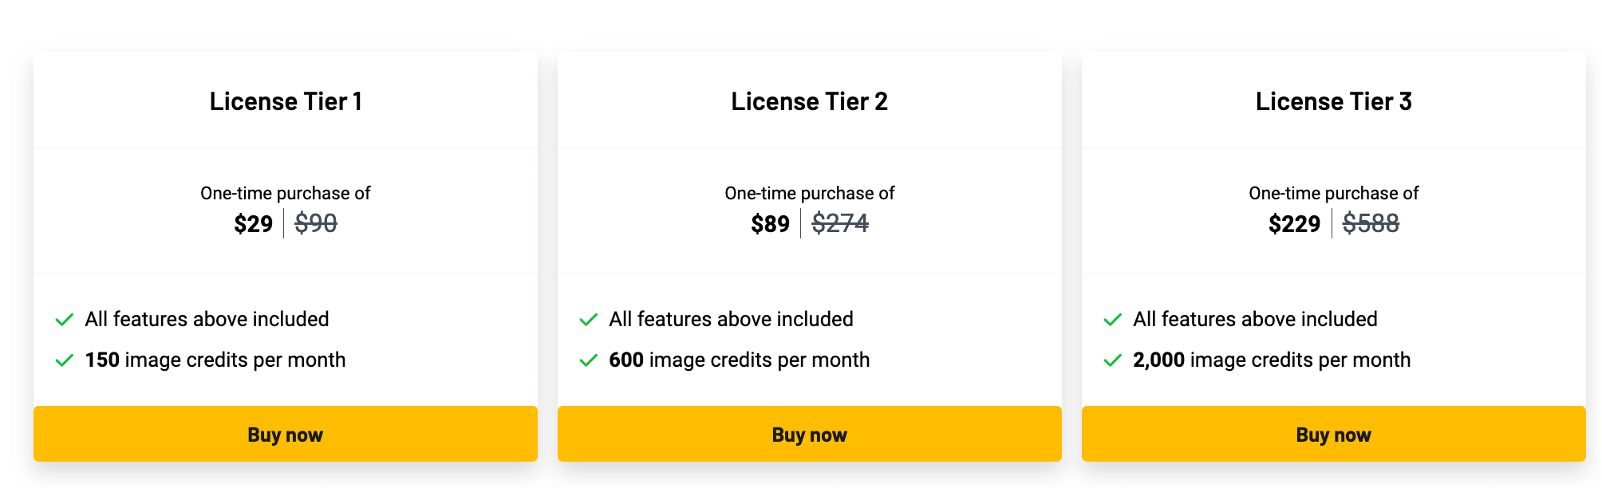Click the $229 price in Tier 3
The image size is (1602, 488).
[x=1294, y=224]
